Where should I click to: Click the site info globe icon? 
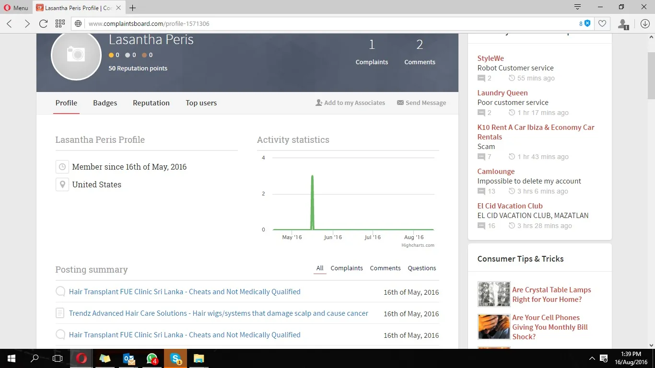[x=79, y=23]
